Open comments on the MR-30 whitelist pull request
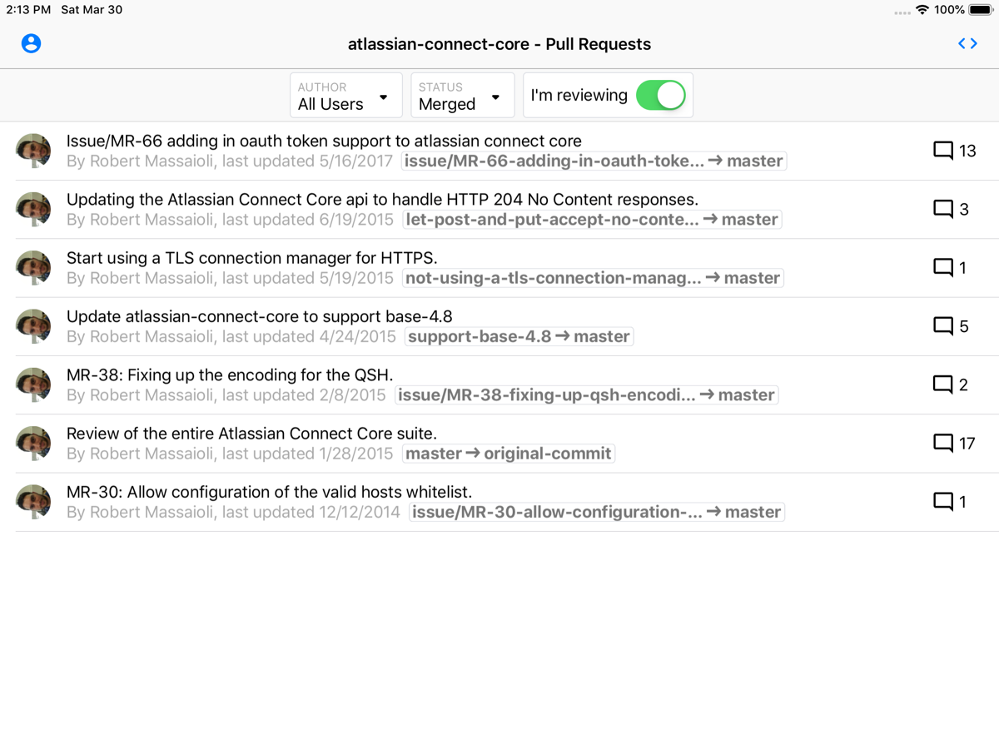This screenshot has width=999, height=749. [942, 501]
